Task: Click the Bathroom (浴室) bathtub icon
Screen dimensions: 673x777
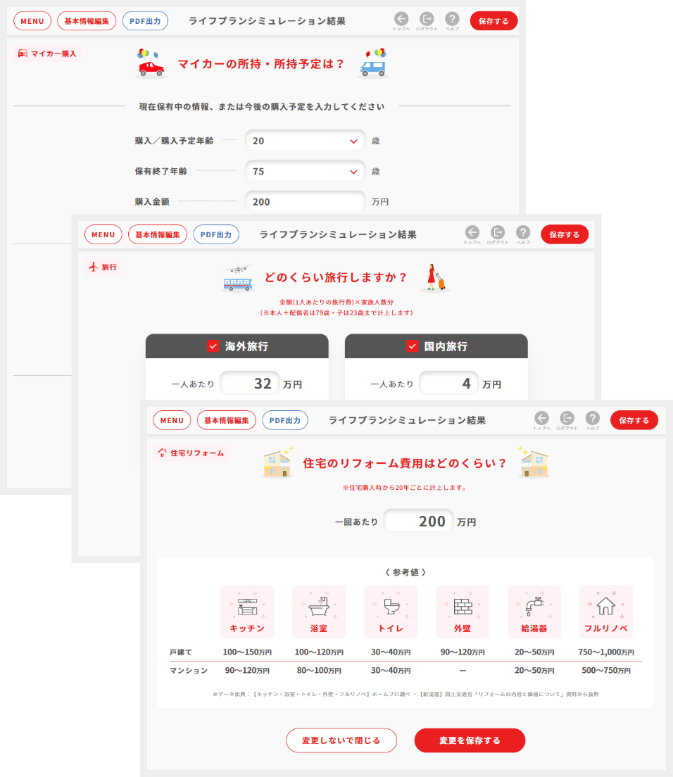Action: (x=319, y=607)
